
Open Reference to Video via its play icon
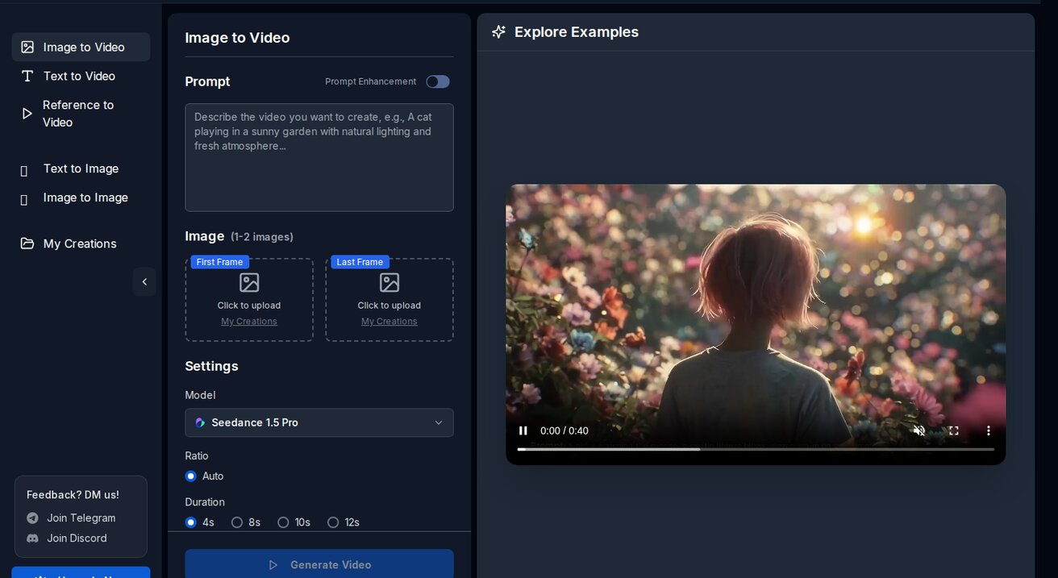coord(25,113)
